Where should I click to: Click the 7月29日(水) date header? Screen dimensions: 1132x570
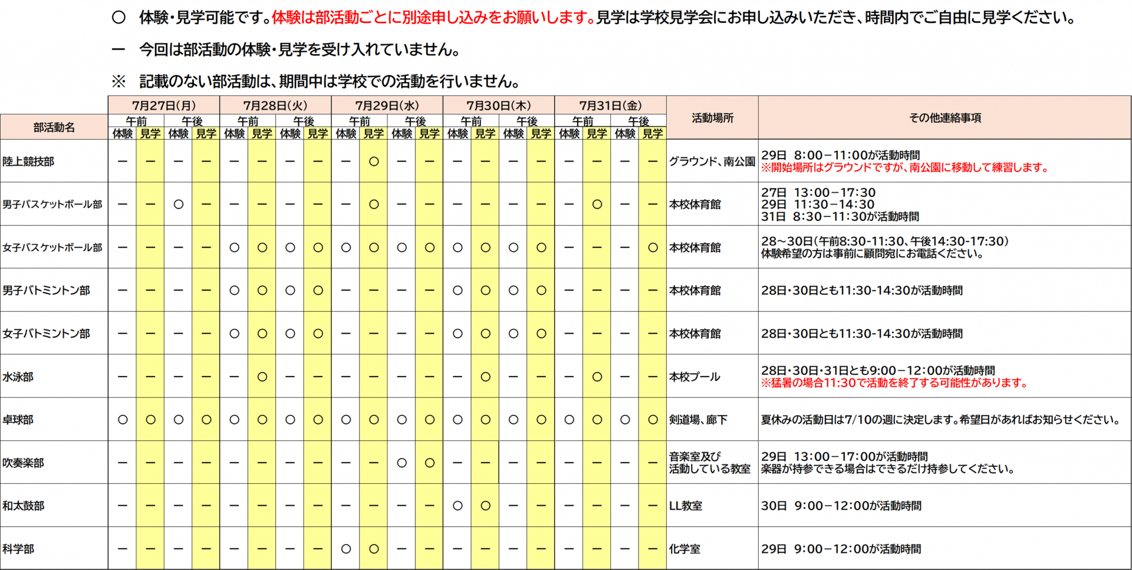[x=387, y=106]
